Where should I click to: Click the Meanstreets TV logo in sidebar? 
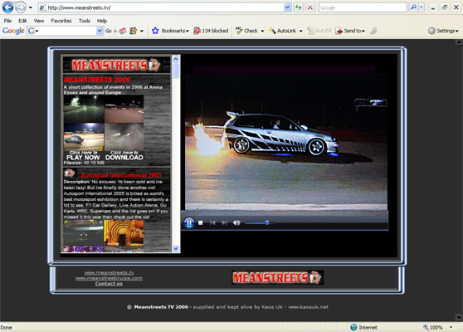[116, 65]
